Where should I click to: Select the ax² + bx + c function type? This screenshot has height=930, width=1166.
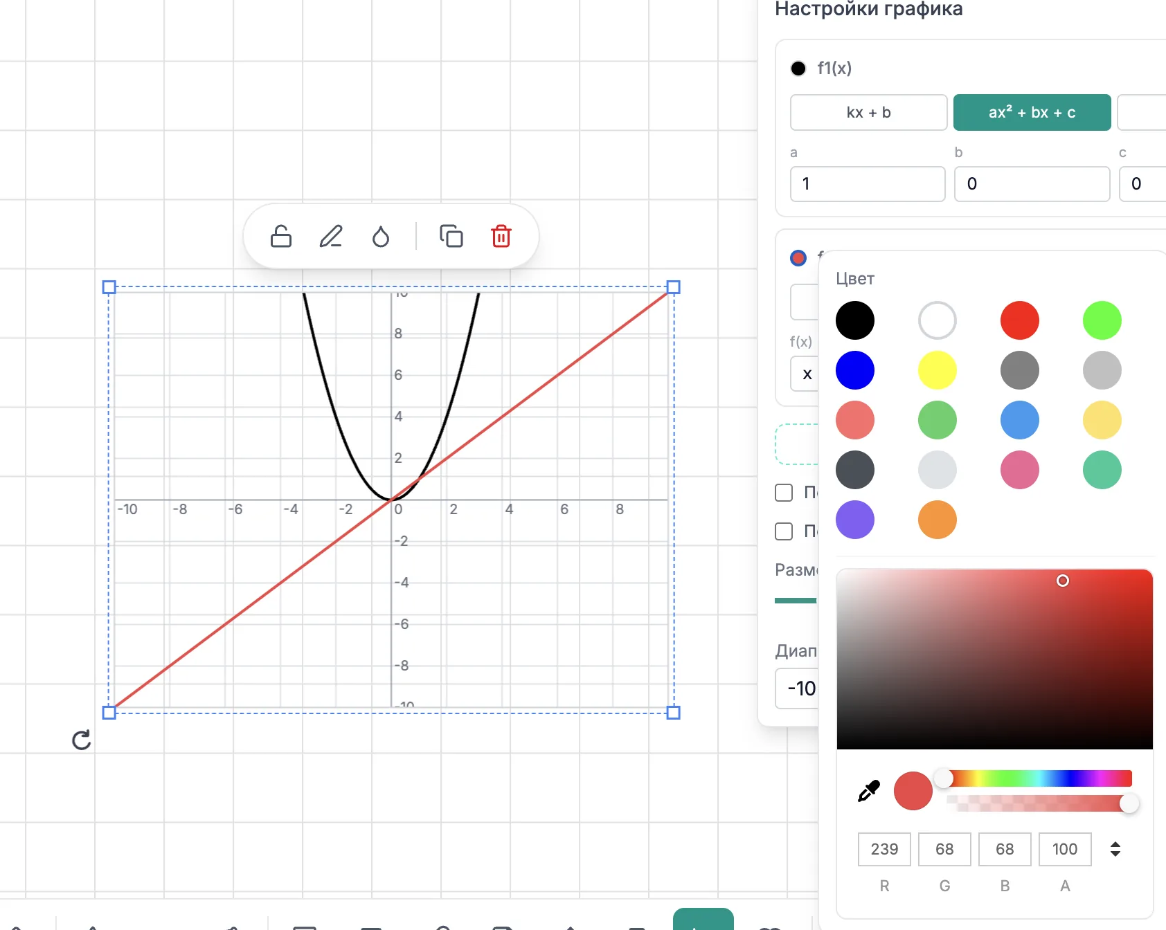point(1032,112)
